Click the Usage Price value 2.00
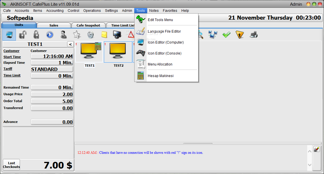This screenshot has width=324, height=174. [x=52, y=94]
